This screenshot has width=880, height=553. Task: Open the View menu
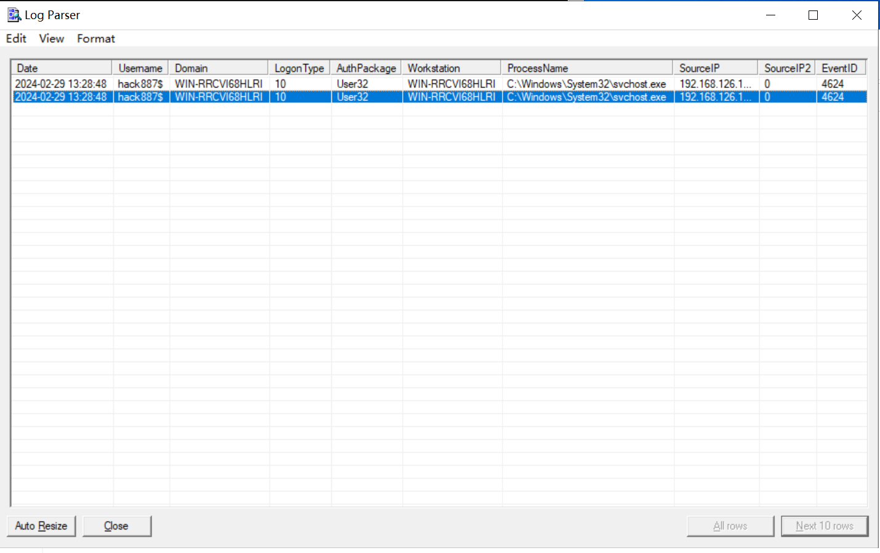(x=52, y=38)
